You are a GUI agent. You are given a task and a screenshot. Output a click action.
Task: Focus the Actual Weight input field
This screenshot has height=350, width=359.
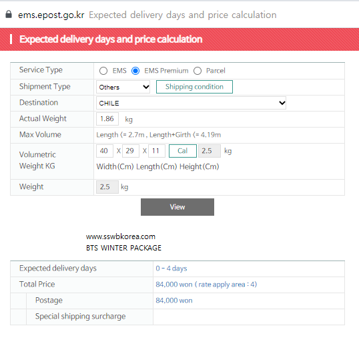click(107, 119)
